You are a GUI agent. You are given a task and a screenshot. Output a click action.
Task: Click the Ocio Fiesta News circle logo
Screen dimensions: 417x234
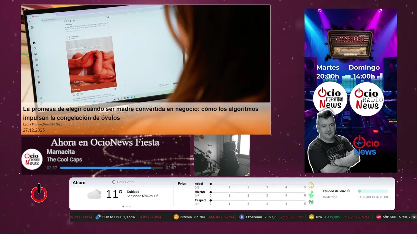pos(330,98)
